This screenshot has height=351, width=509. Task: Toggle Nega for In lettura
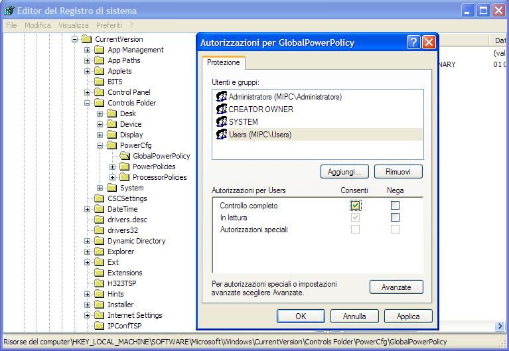[395, 217]
